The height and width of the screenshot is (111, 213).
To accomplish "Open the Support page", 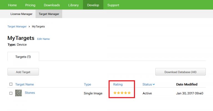I will 113,5.
